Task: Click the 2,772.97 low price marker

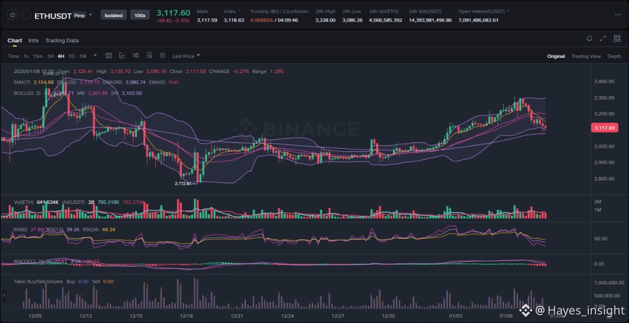Action: pyautogui.click(x=183, y=183)
